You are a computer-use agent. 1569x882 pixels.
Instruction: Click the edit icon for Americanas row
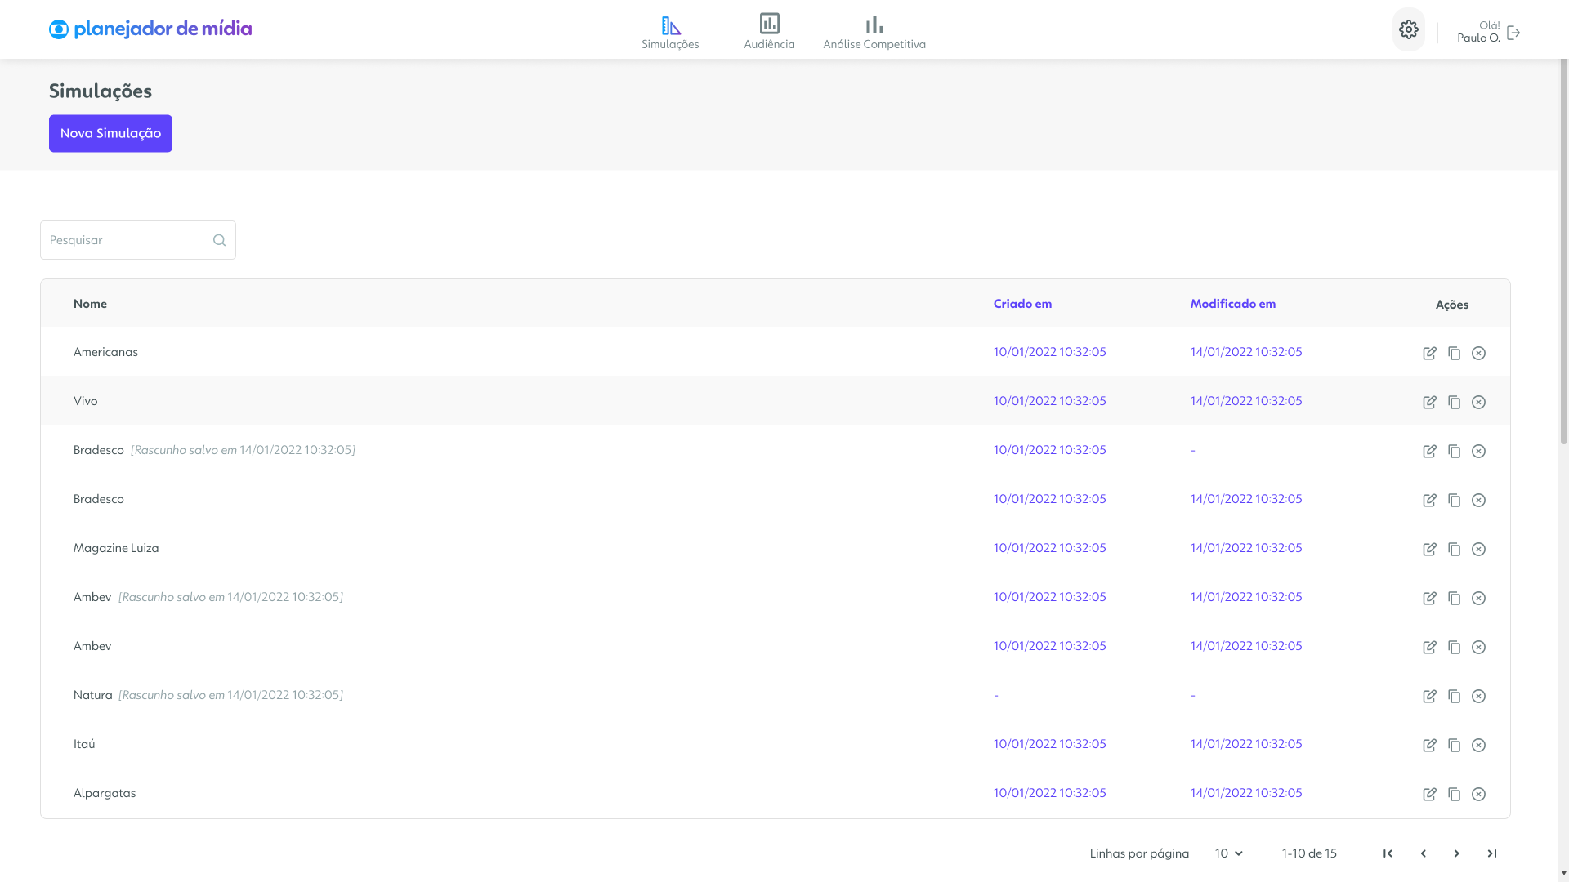pyautogui.click(x=1429, y=353)
